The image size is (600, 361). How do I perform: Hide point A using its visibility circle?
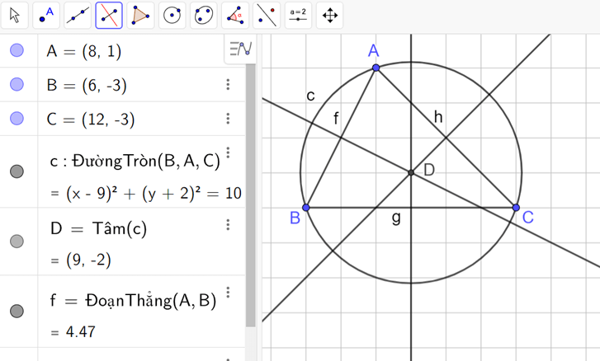tap(17, 51)
